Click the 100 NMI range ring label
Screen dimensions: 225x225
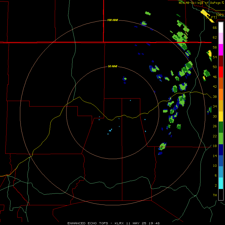(113, 20)
